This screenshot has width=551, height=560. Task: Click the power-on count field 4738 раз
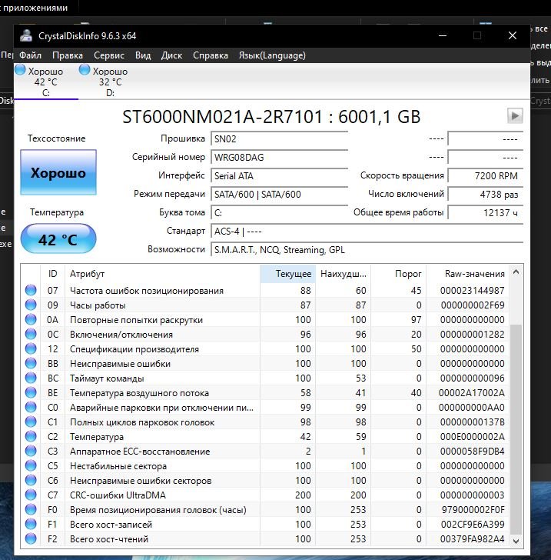pos(486,195)
